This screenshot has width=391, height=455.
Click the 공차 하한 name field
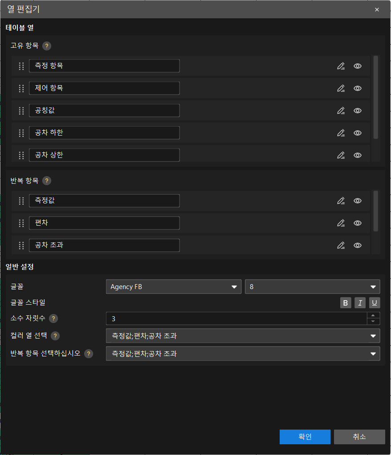pyautogui.click(x=104, y=133)
